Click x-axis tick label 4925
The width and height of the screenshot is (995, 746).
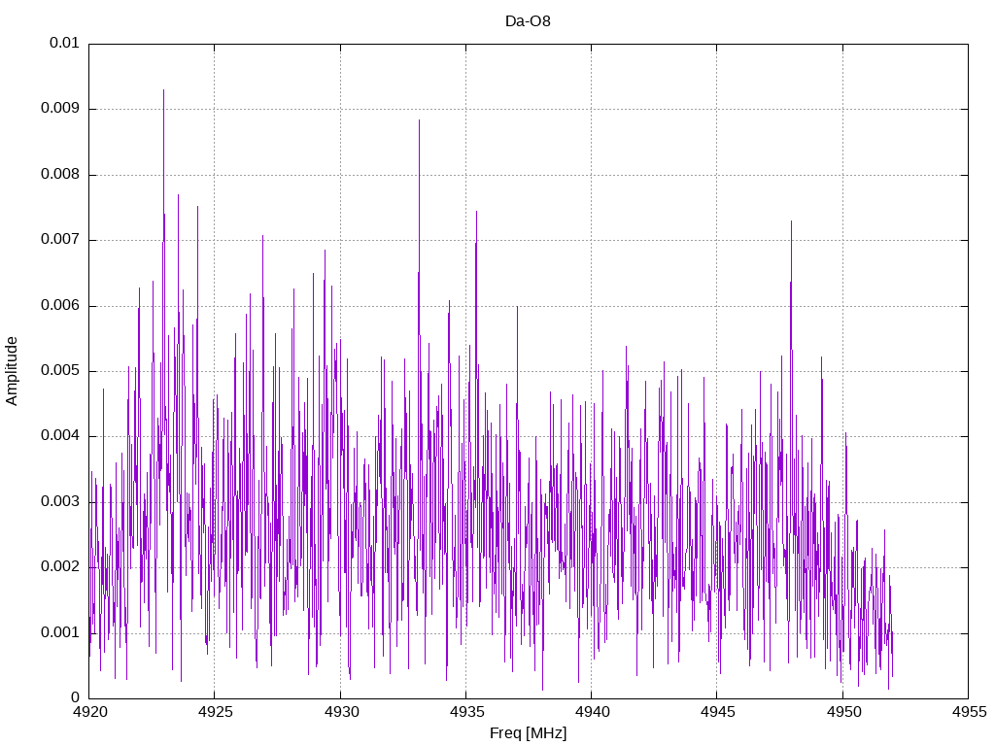pos(215,712)
